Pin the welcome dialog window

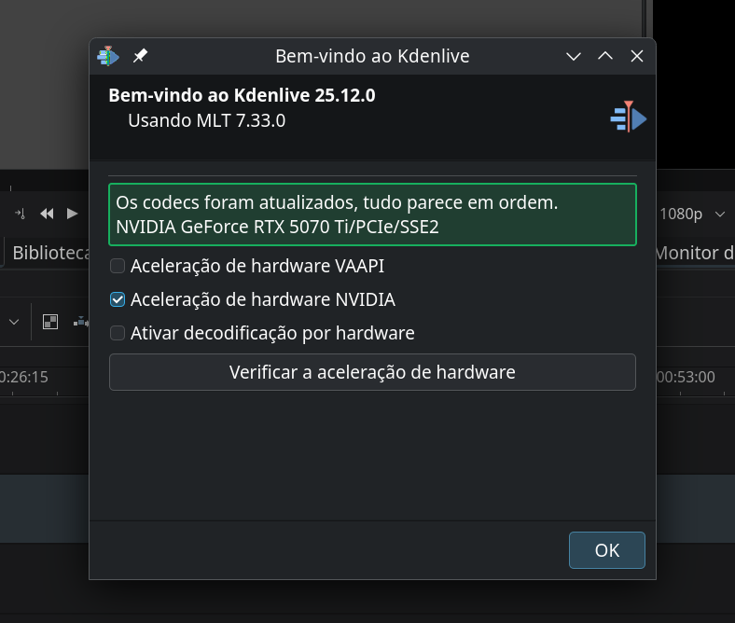tap(140, 56)
